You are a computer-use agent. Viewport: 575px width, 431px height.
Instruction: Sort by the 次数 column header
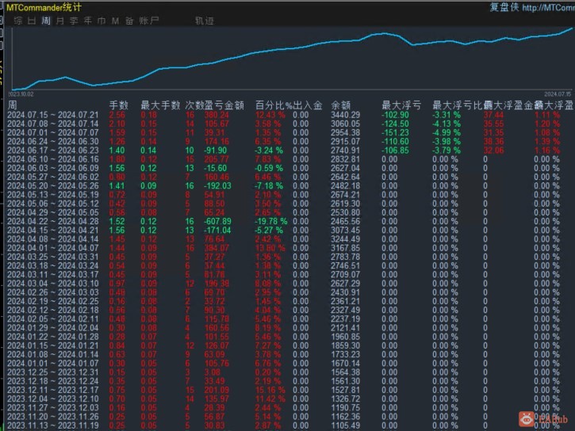coord(194,105)
